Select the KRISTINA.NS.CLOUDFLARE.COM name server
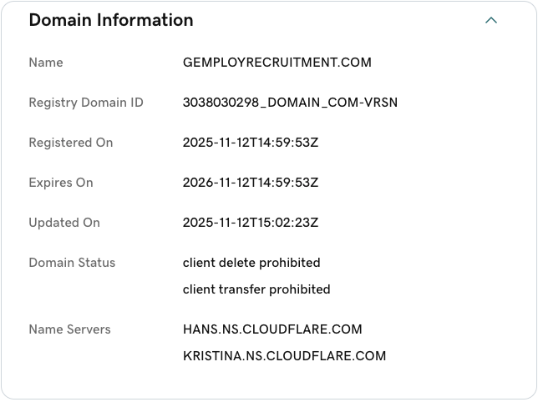 pos(284,356)
